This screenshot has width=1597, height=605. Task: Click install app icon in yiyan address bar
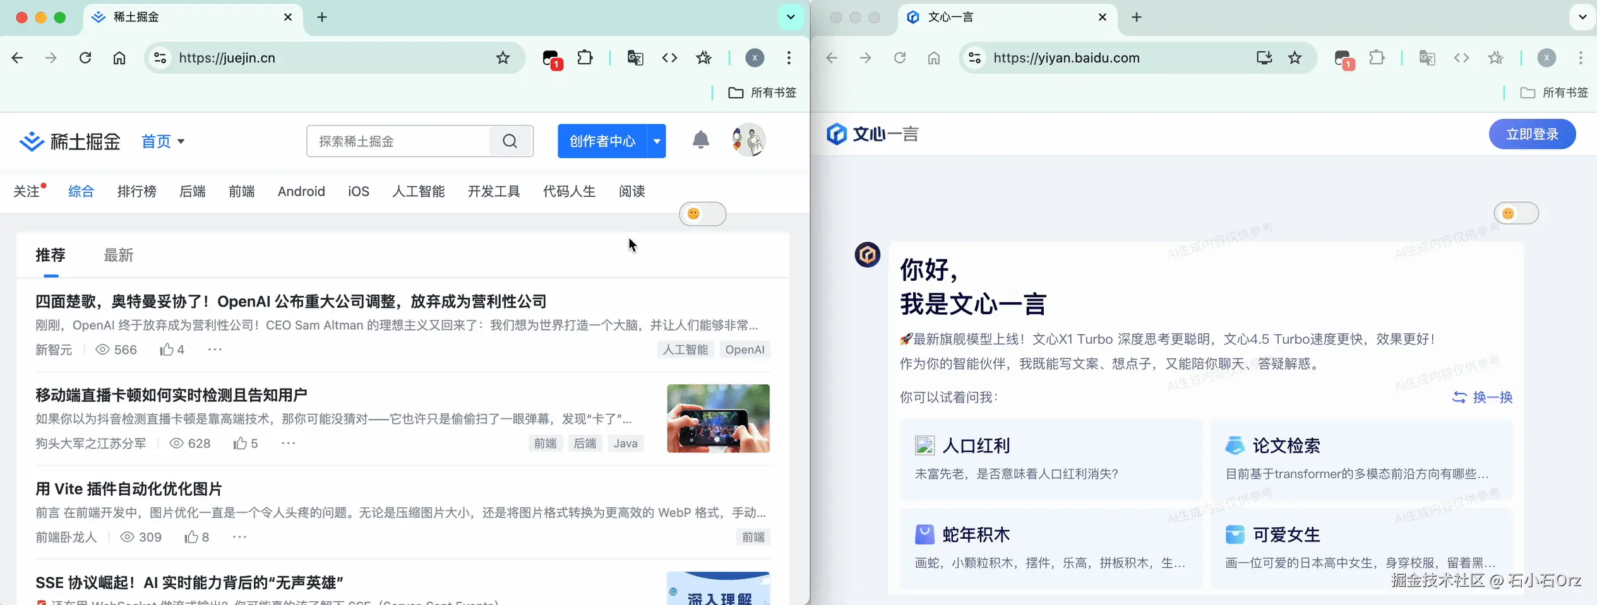[x=1264, y=58]
